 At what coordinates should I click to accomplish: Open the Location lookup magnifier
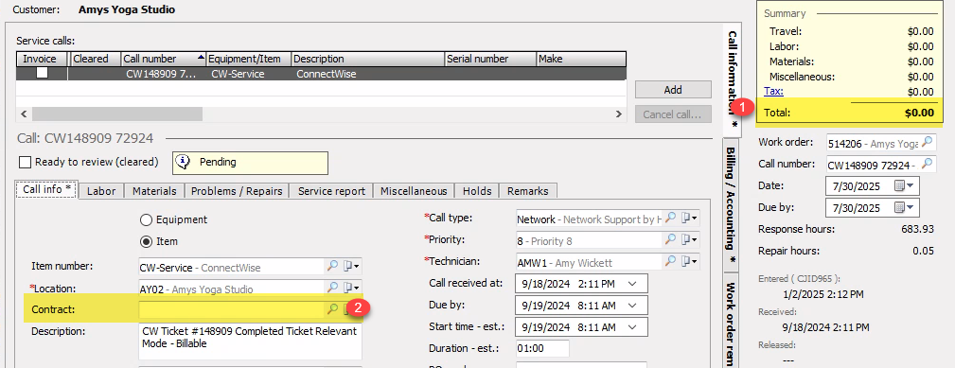(x=332, y=288)
